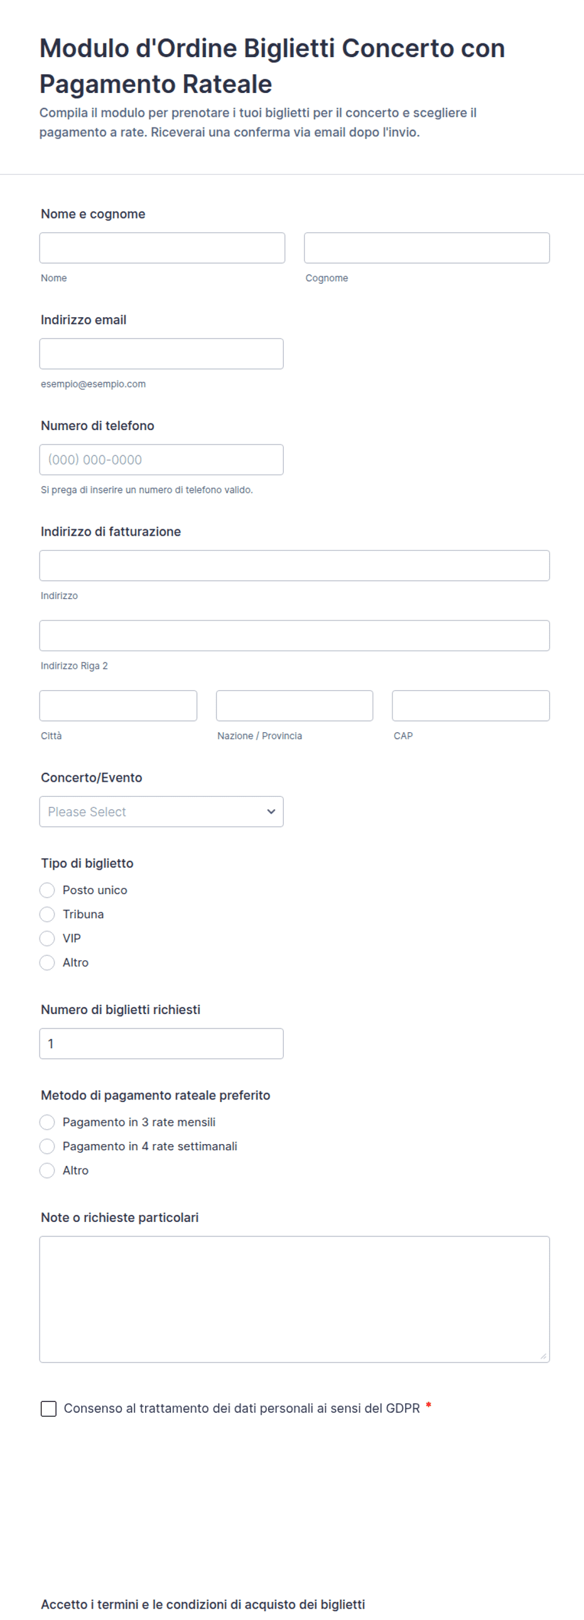The width and height of the screenshot is (584, 1620).
Task: Choose the VIP ticket option
Action: point(47,938)
